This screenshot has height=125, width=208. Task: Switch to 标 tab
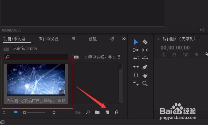point(112,39)
